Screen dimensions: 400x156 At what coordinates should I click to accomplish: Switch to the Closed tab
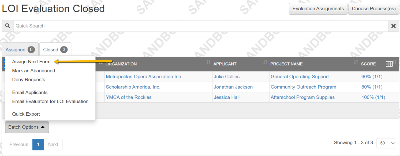[x=55, y=49]
